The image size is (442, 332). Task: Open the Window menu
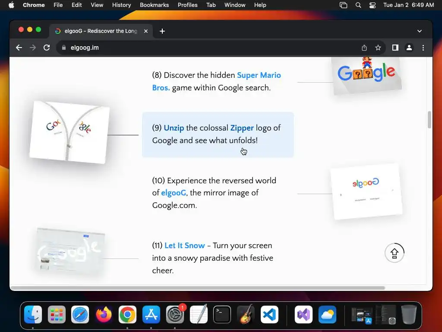(x=235, y=5)
